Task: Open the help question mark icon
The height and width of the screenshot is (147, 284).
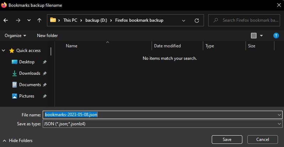Action: click(x=276, y=36)
